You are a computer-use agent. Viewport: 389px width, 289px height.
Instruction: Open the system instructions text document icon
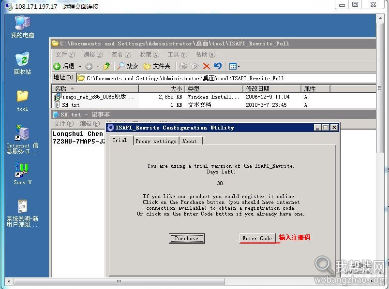point(22,213)
